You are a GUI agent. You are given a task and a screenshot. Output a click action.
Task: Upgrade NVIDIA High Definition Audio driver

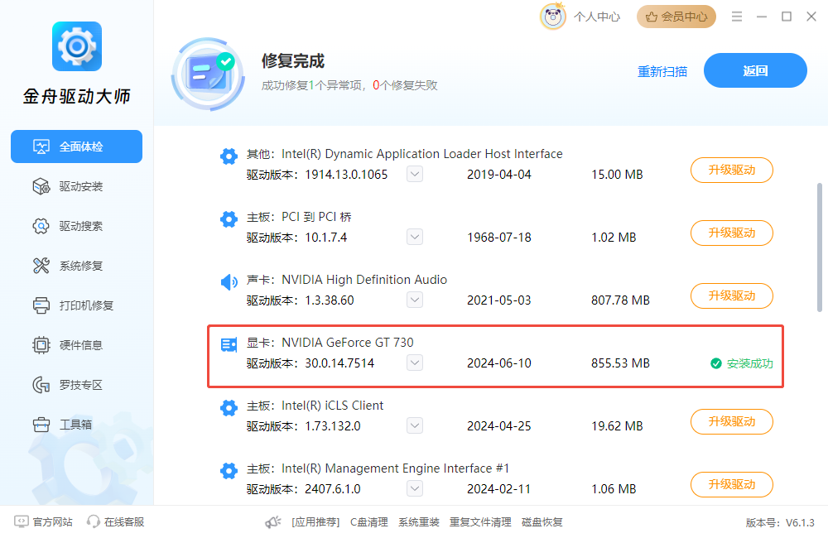732,295
